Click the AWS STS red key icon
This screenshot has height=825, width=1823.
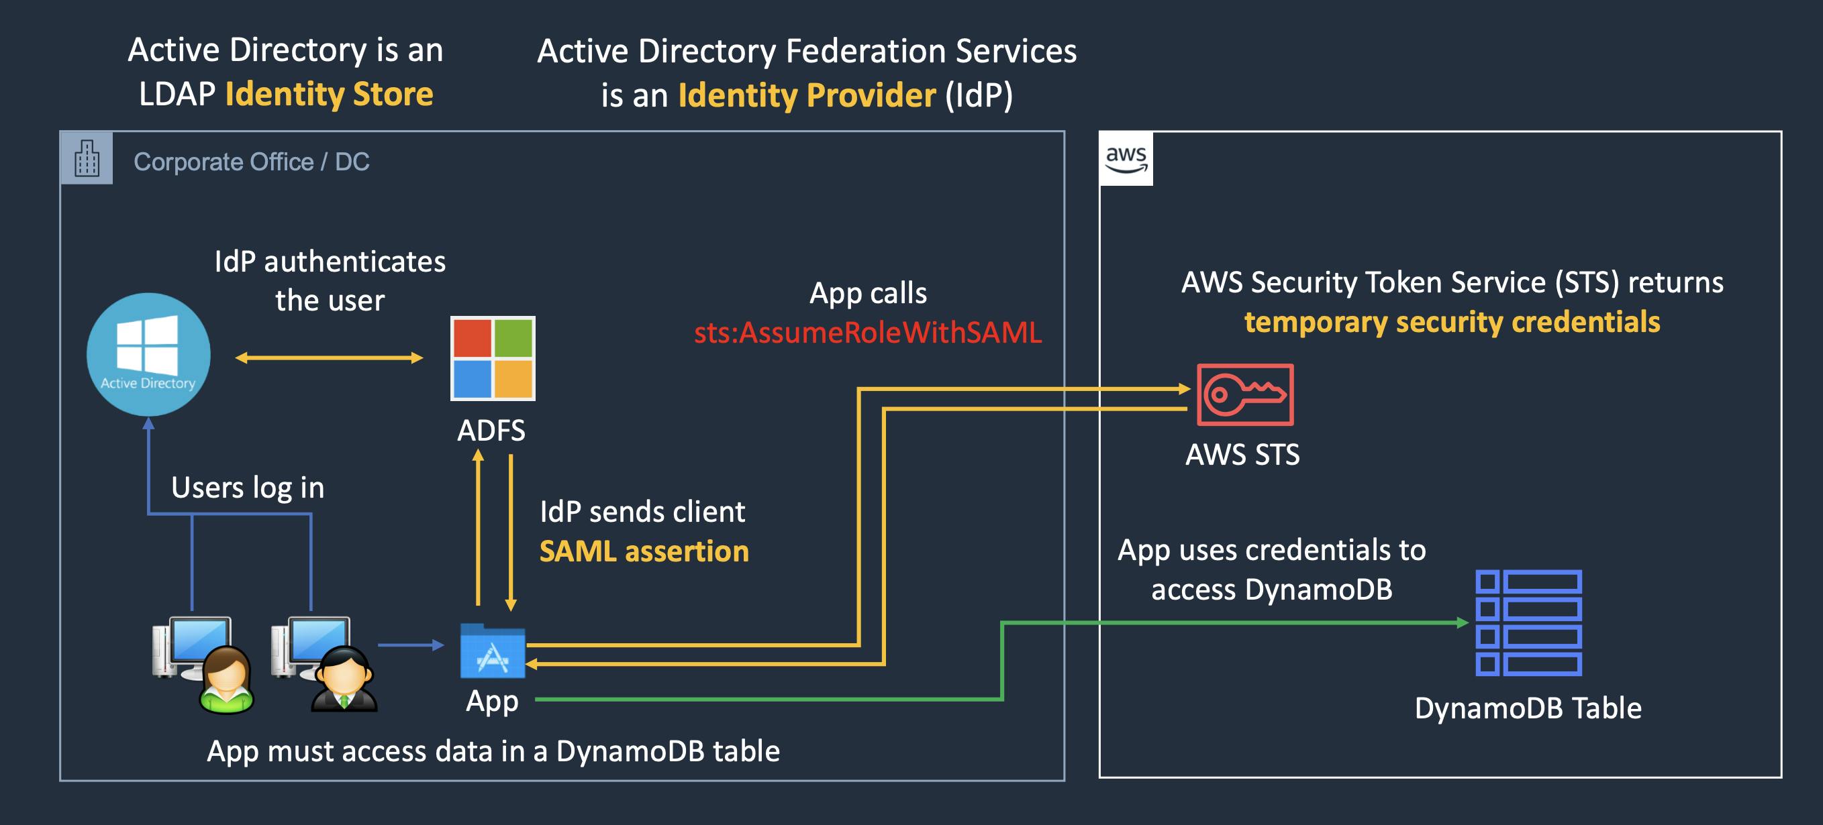click(x=1245, y=394)
